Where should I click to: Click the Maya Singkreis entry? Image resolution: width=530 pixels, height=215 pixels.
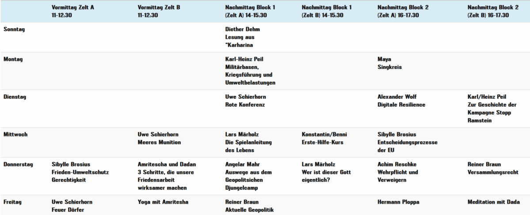390,63
